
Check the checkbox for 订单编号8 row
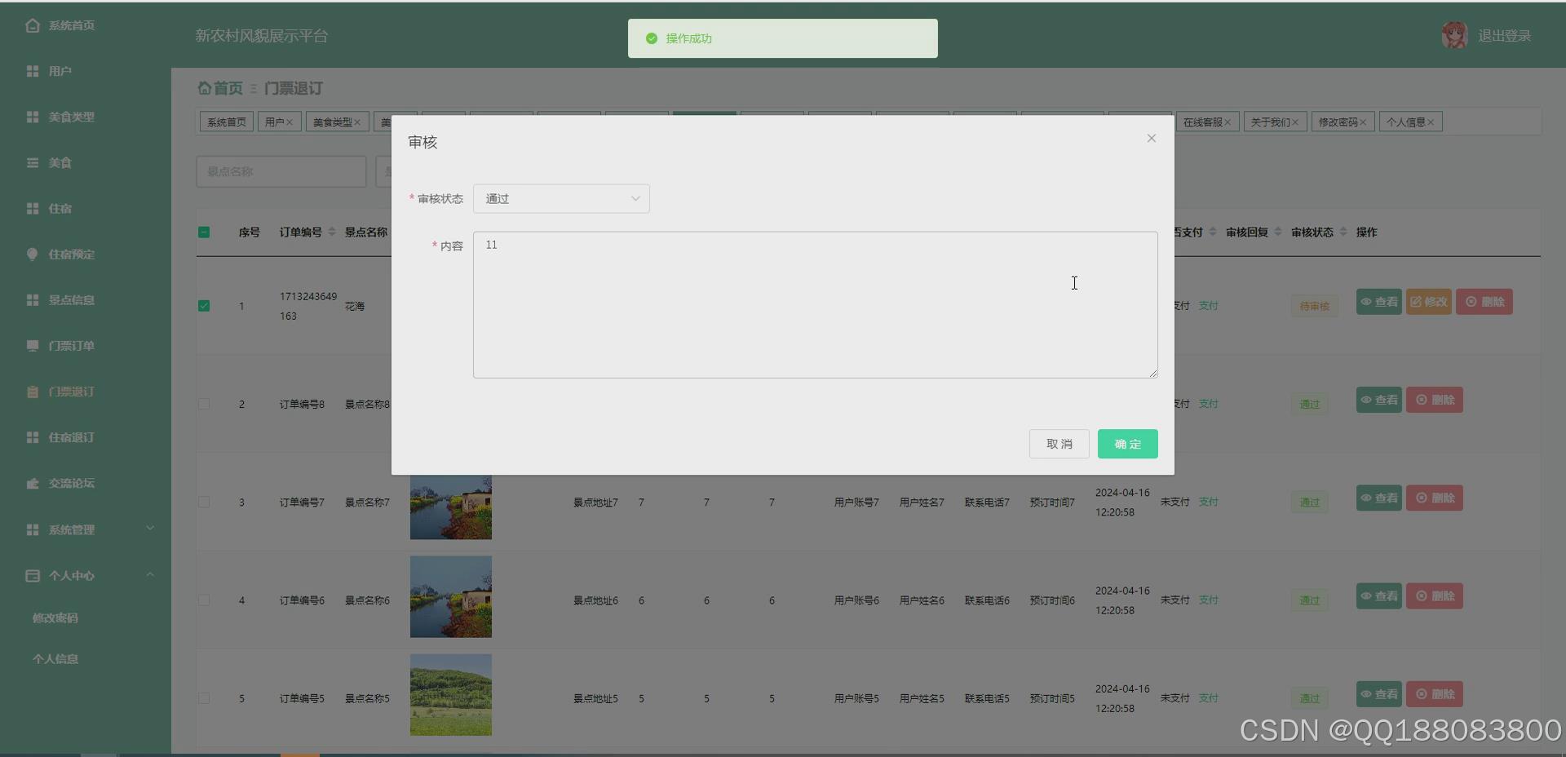tap(204, 404)
